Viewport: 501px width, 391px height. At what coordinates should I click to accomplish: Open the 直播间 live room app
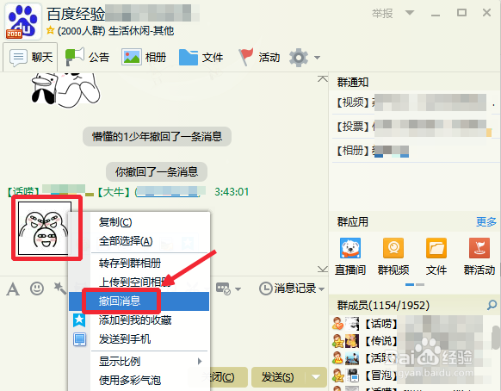pyautogui.click(x=350, y=257)
